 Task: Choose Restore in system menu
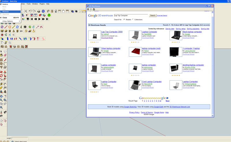click(x=10, y=4)
